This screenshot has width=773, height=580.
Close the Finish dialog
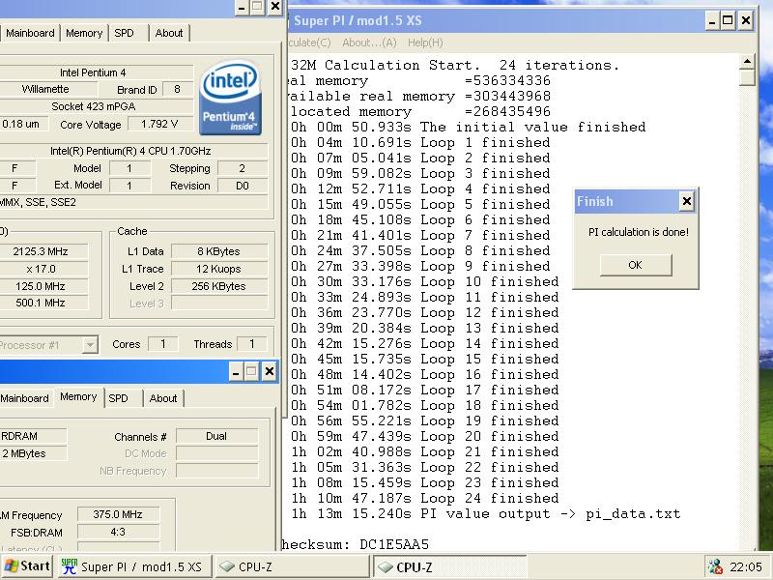(x=686, y=201)
